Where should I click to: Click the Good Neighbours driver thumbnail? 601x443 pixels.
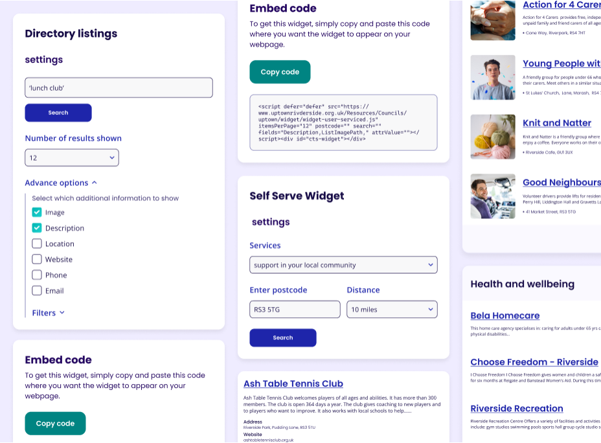coord(493,196)
